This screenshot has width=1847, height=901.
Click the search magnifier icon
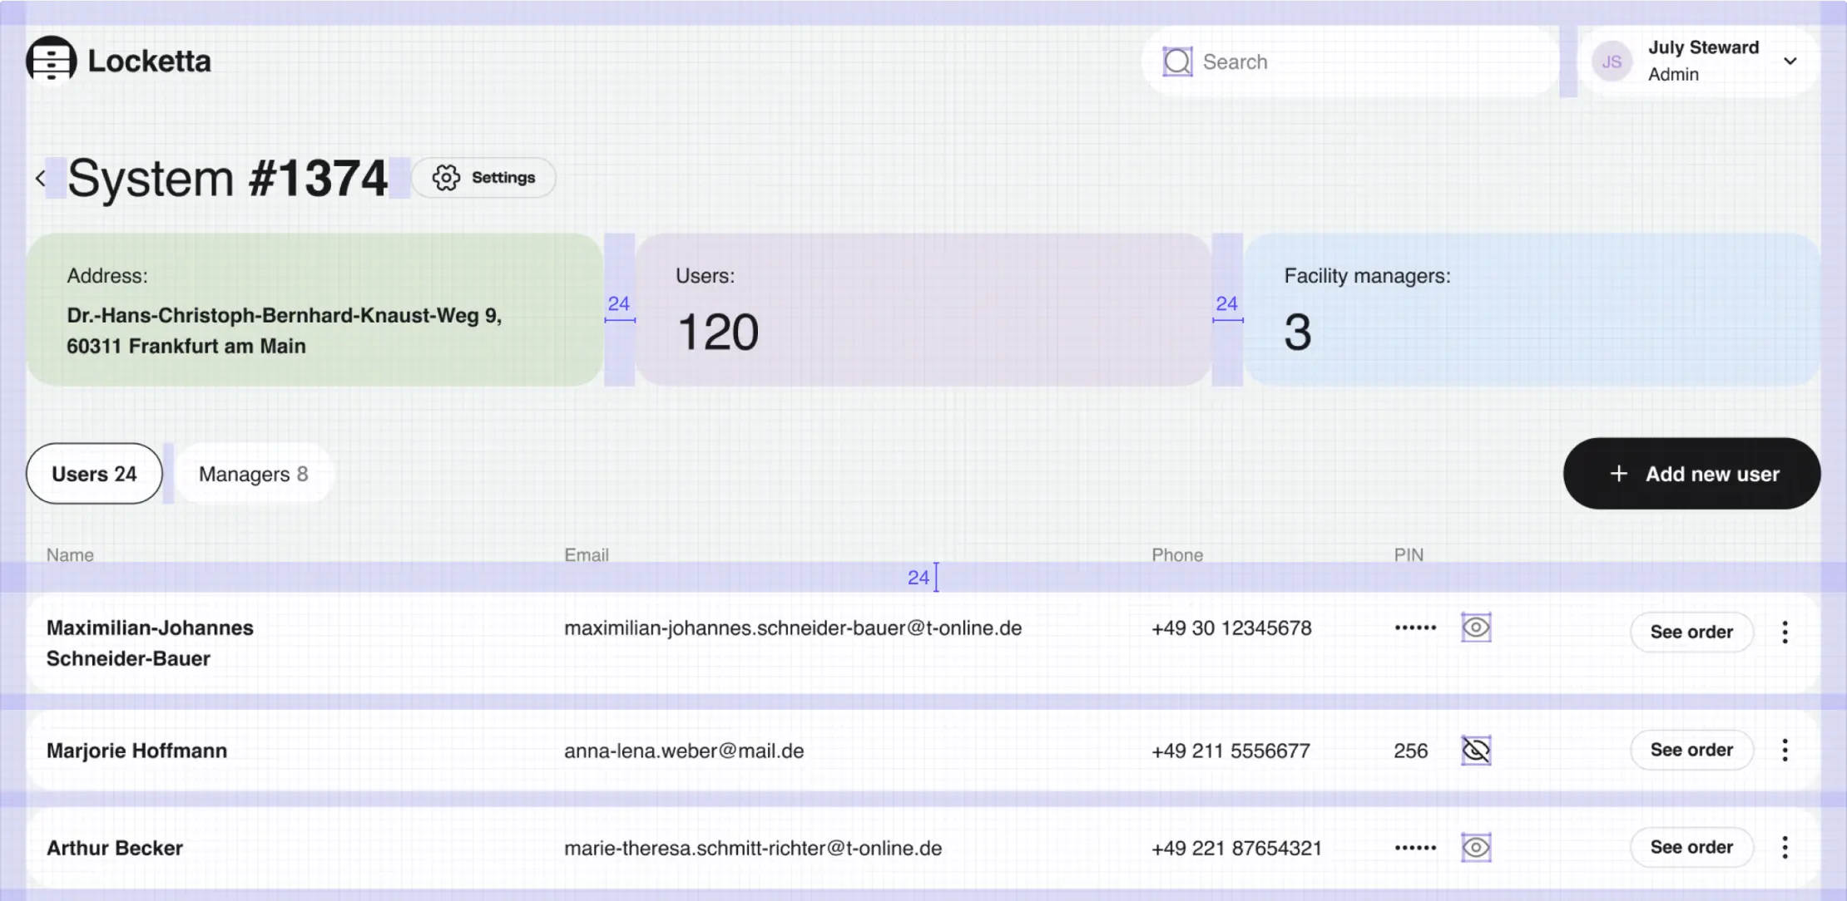point(1177,62)
